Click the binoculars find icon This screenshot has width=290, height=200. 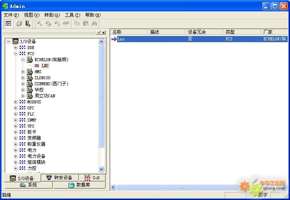coord(94,24)
